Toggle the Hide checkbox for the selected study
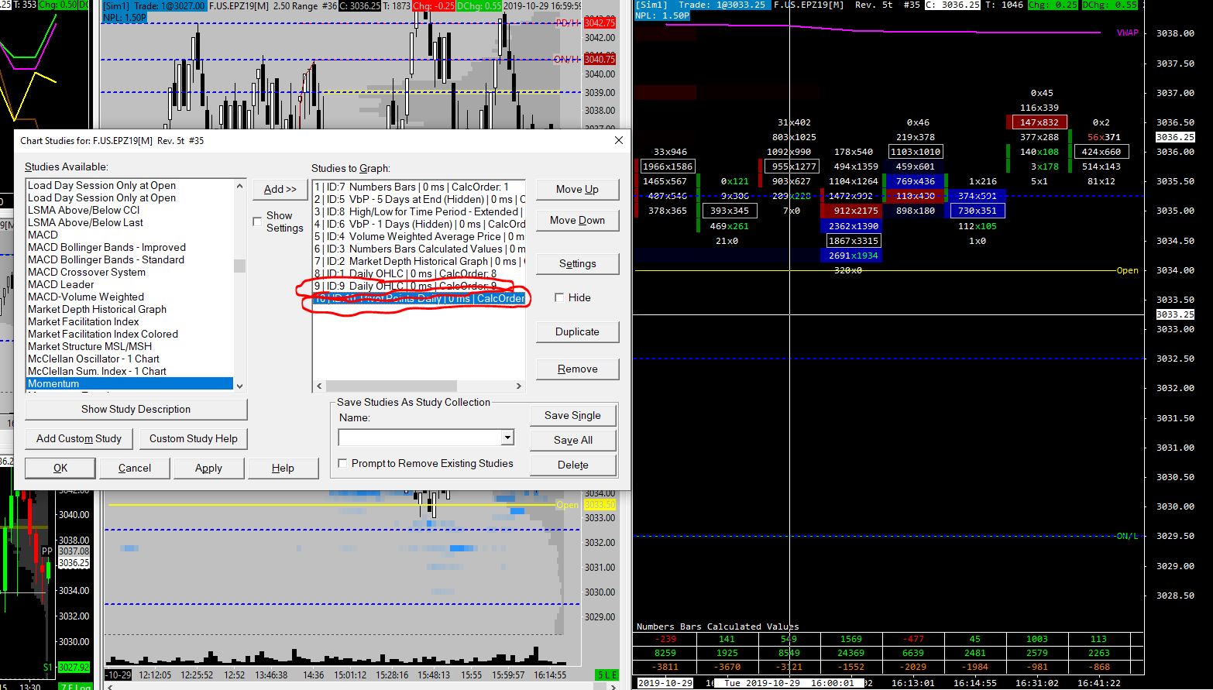1213x690 pixels. point(559,297)
